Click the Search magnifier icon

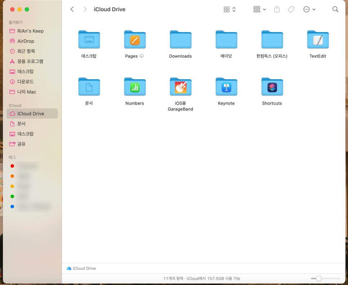[x=335, y=9]
